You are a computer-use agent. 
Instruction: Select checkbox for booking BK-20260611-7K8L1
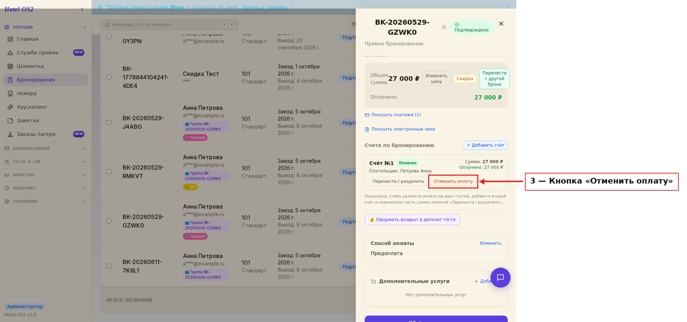[109, 266]
